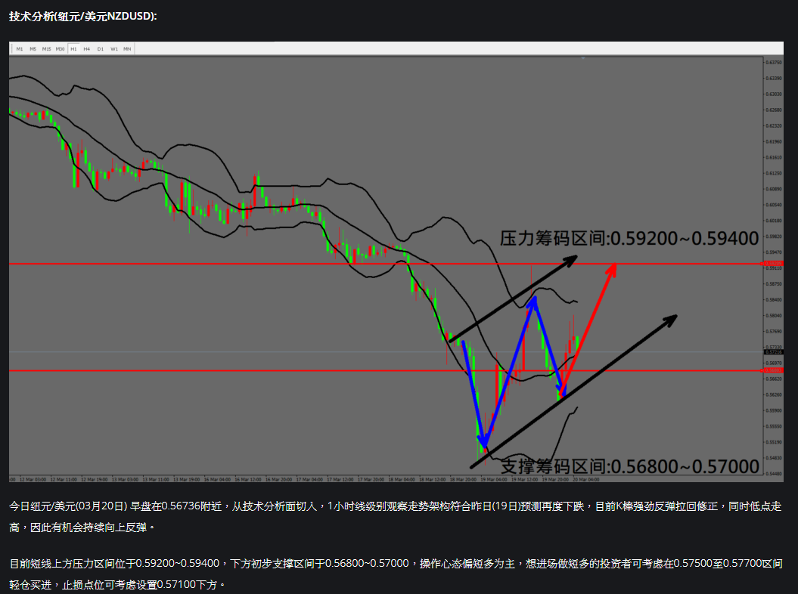Click the current price tag 0.57216
This screenshot has height=594, width=798.
pos(773,352)
